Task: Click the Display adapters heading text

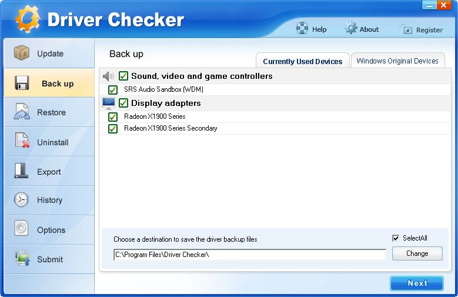Action: click(166, 103)
